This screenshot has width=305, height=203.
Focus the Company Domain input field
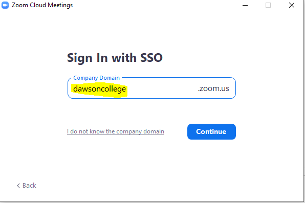pos(151,88)
